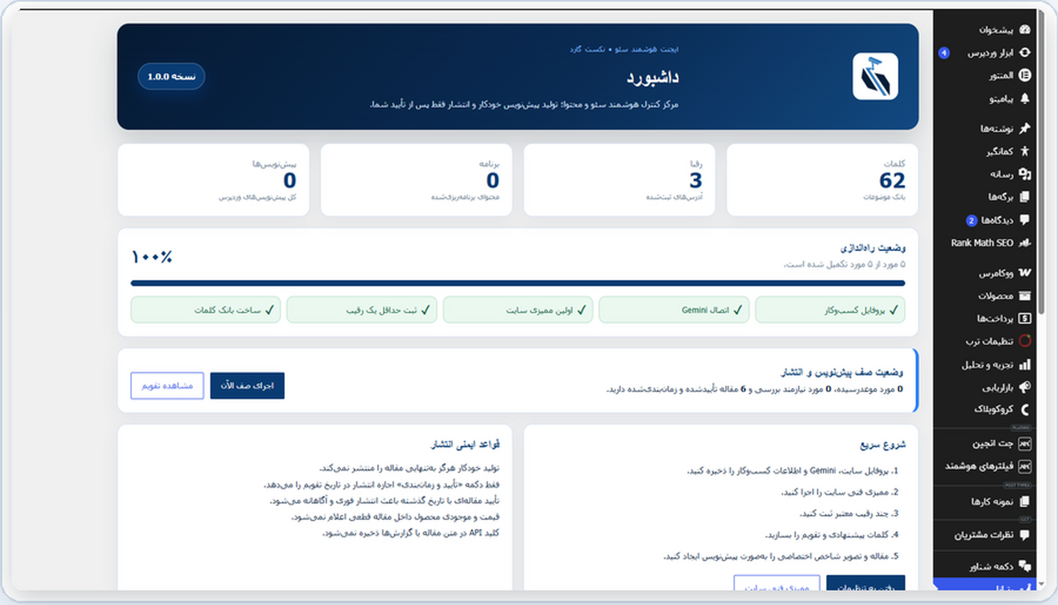Open نظرات مشتریان menu item
The image size is (1058, 605).
[985, 535]
